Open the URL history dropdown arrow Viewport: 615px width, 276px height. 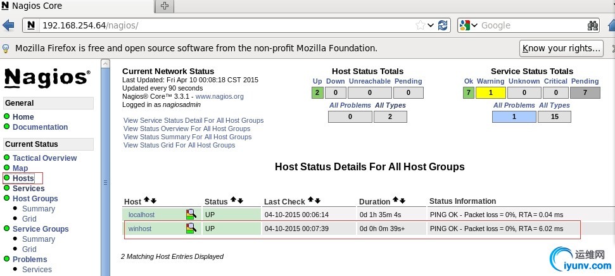[x=431, y=25]
